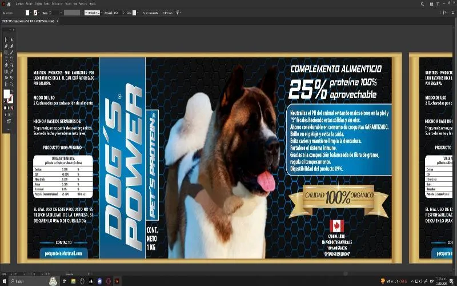457x286 pixels.
Task: Expand the fill swatch dropdown arrow
Action: point(31,13)
